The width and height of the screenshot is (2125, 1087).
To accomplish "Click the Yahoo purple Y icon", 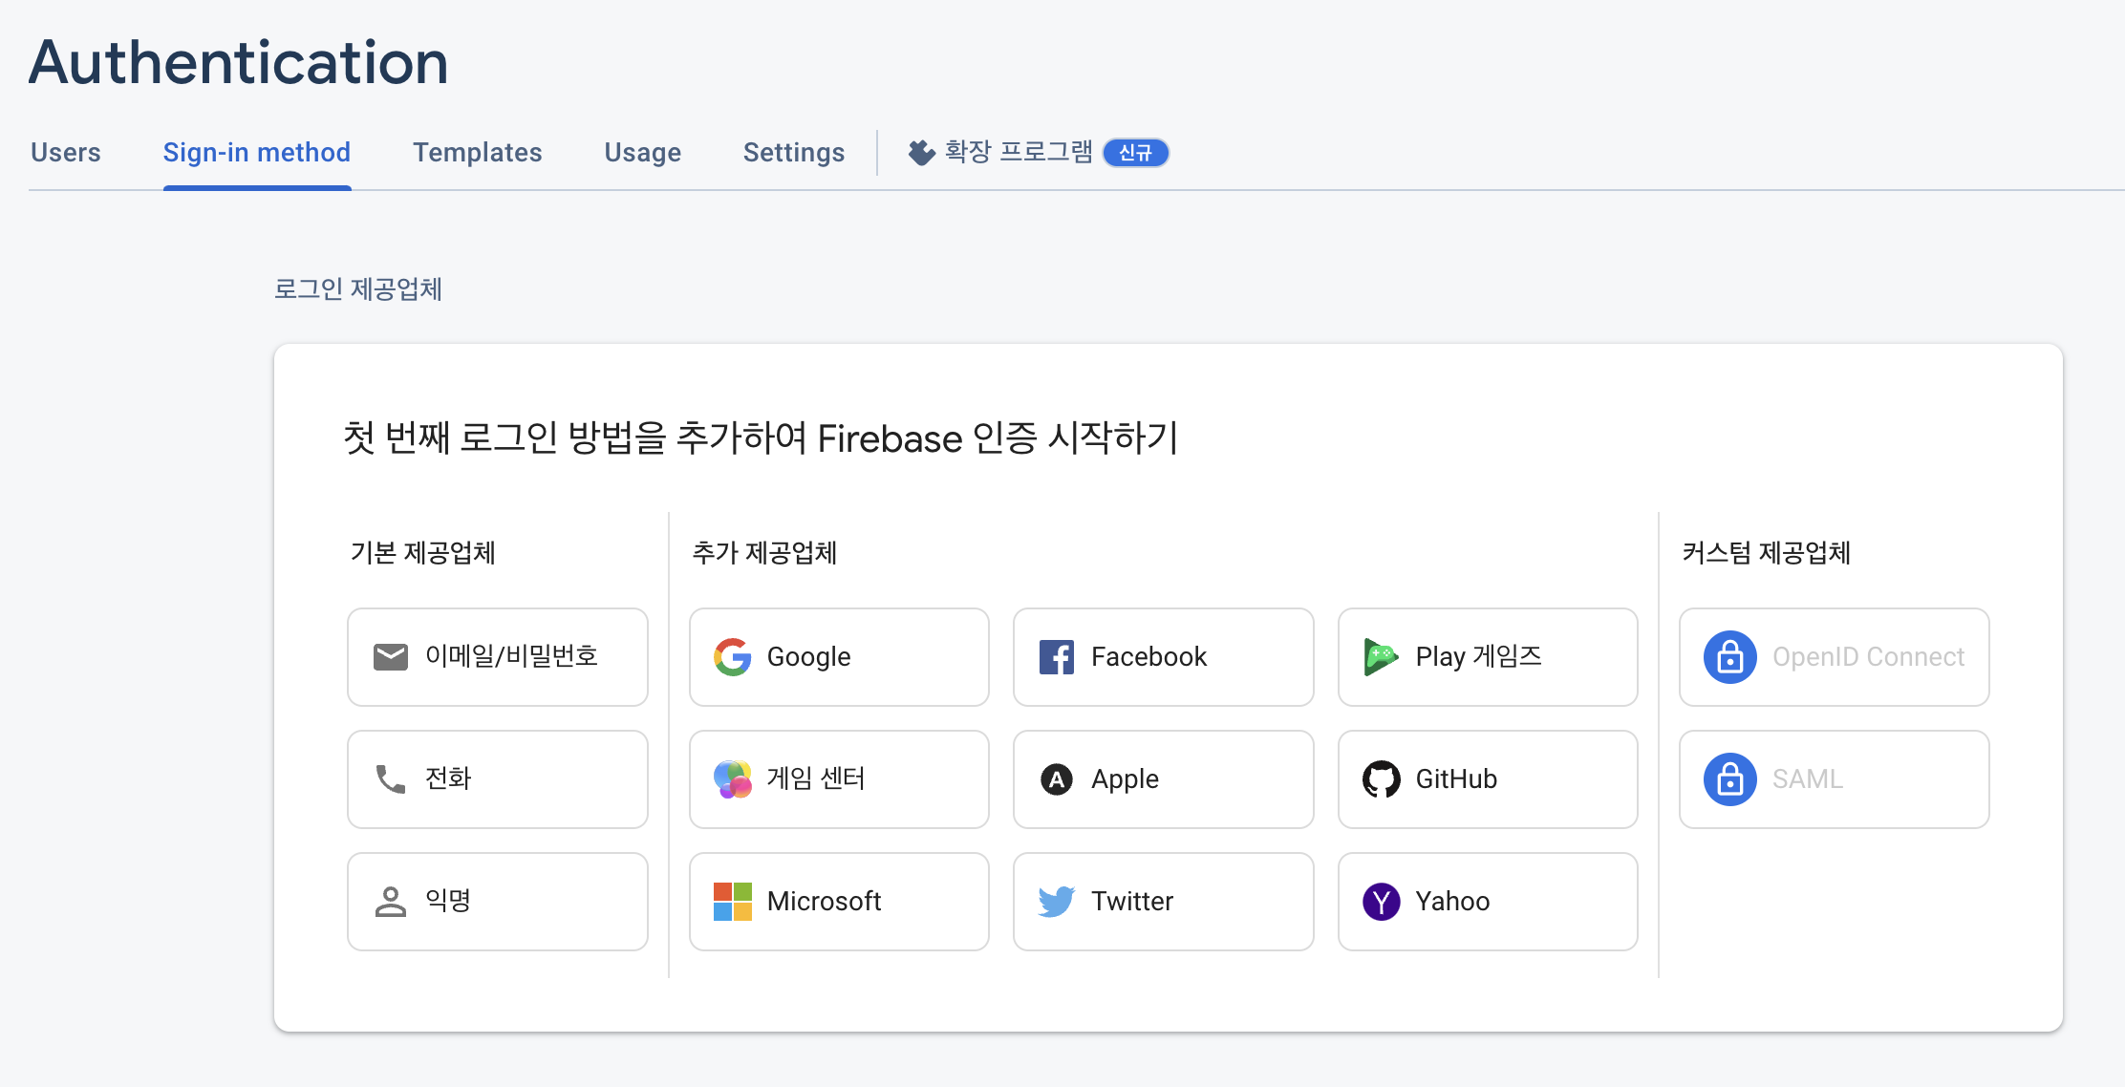I will tap(1381, 902).
